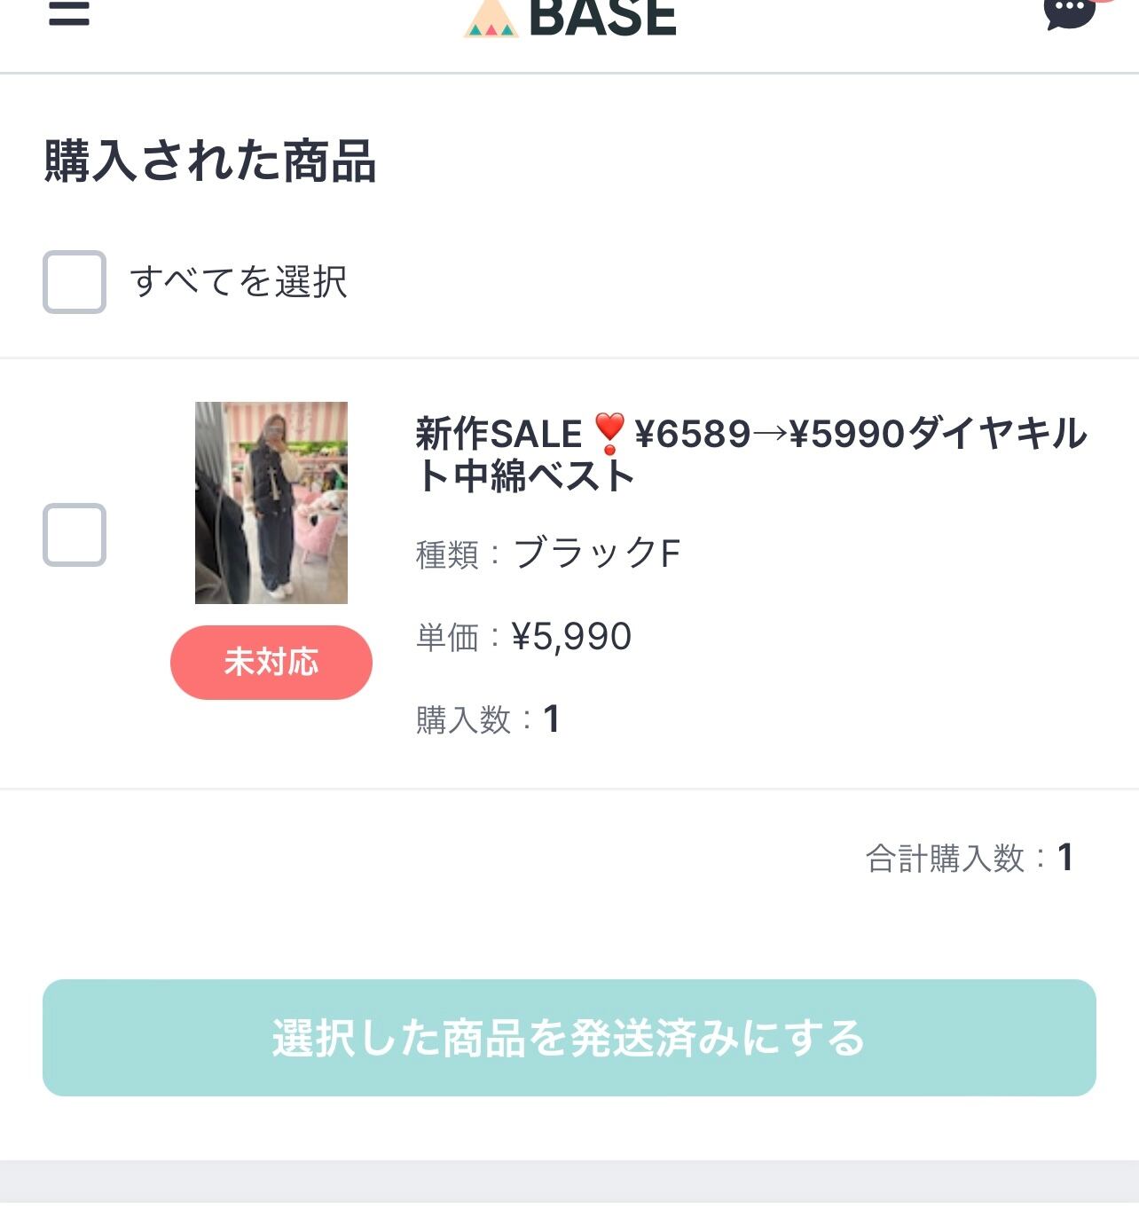Open the hamburger menu

point(69,12)
